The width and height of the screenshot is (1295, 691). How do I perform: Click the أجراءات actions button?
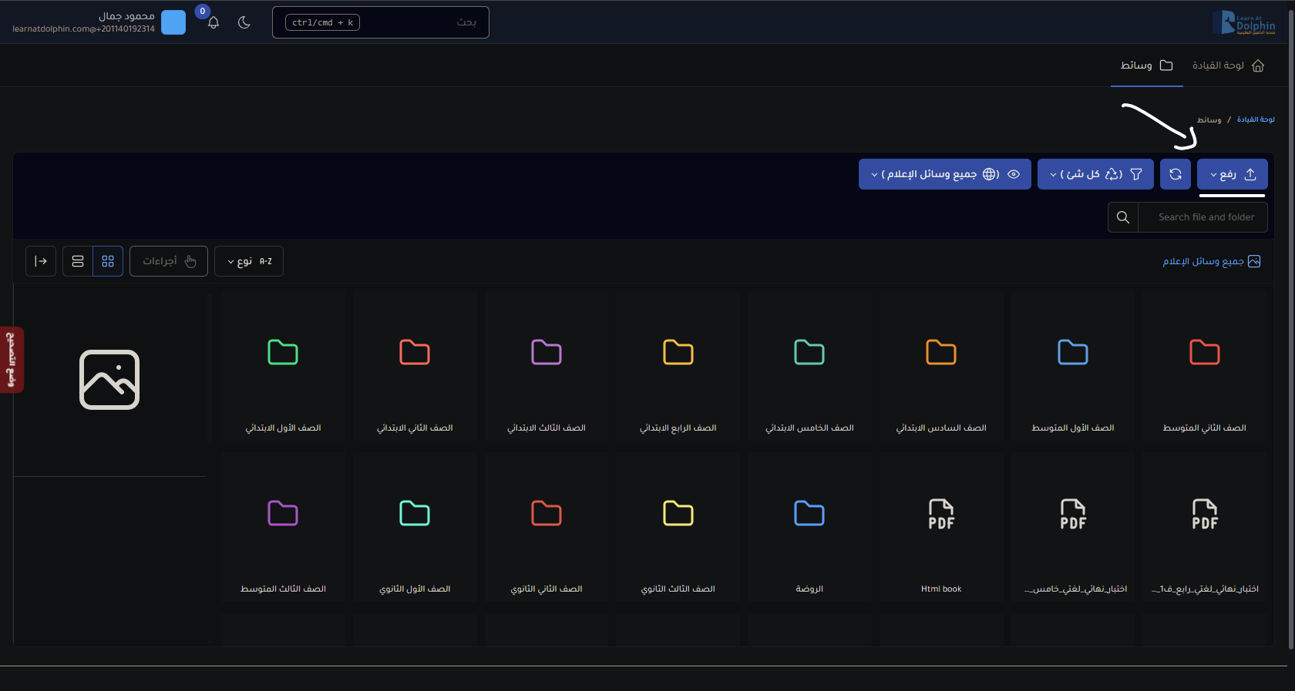(x=169, y=261)
